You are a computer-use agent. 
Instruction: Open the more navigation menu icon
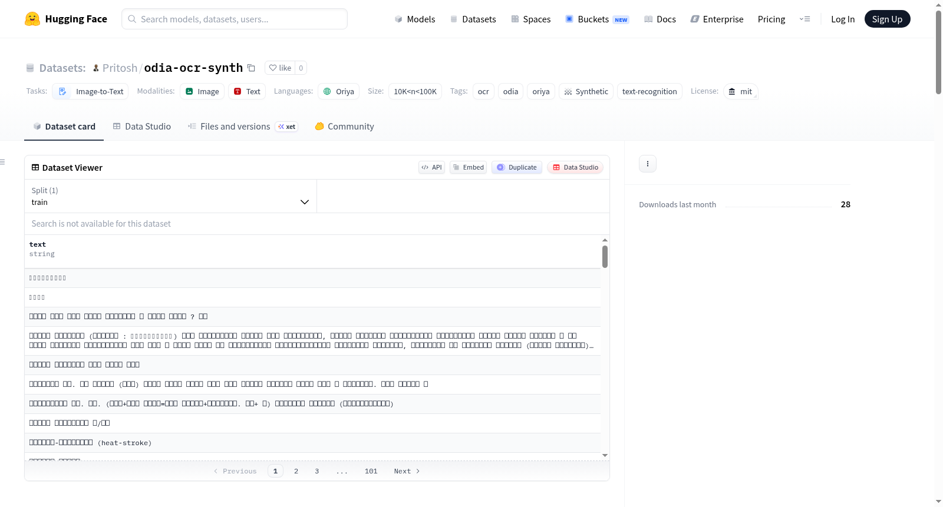tap(804, 19)
